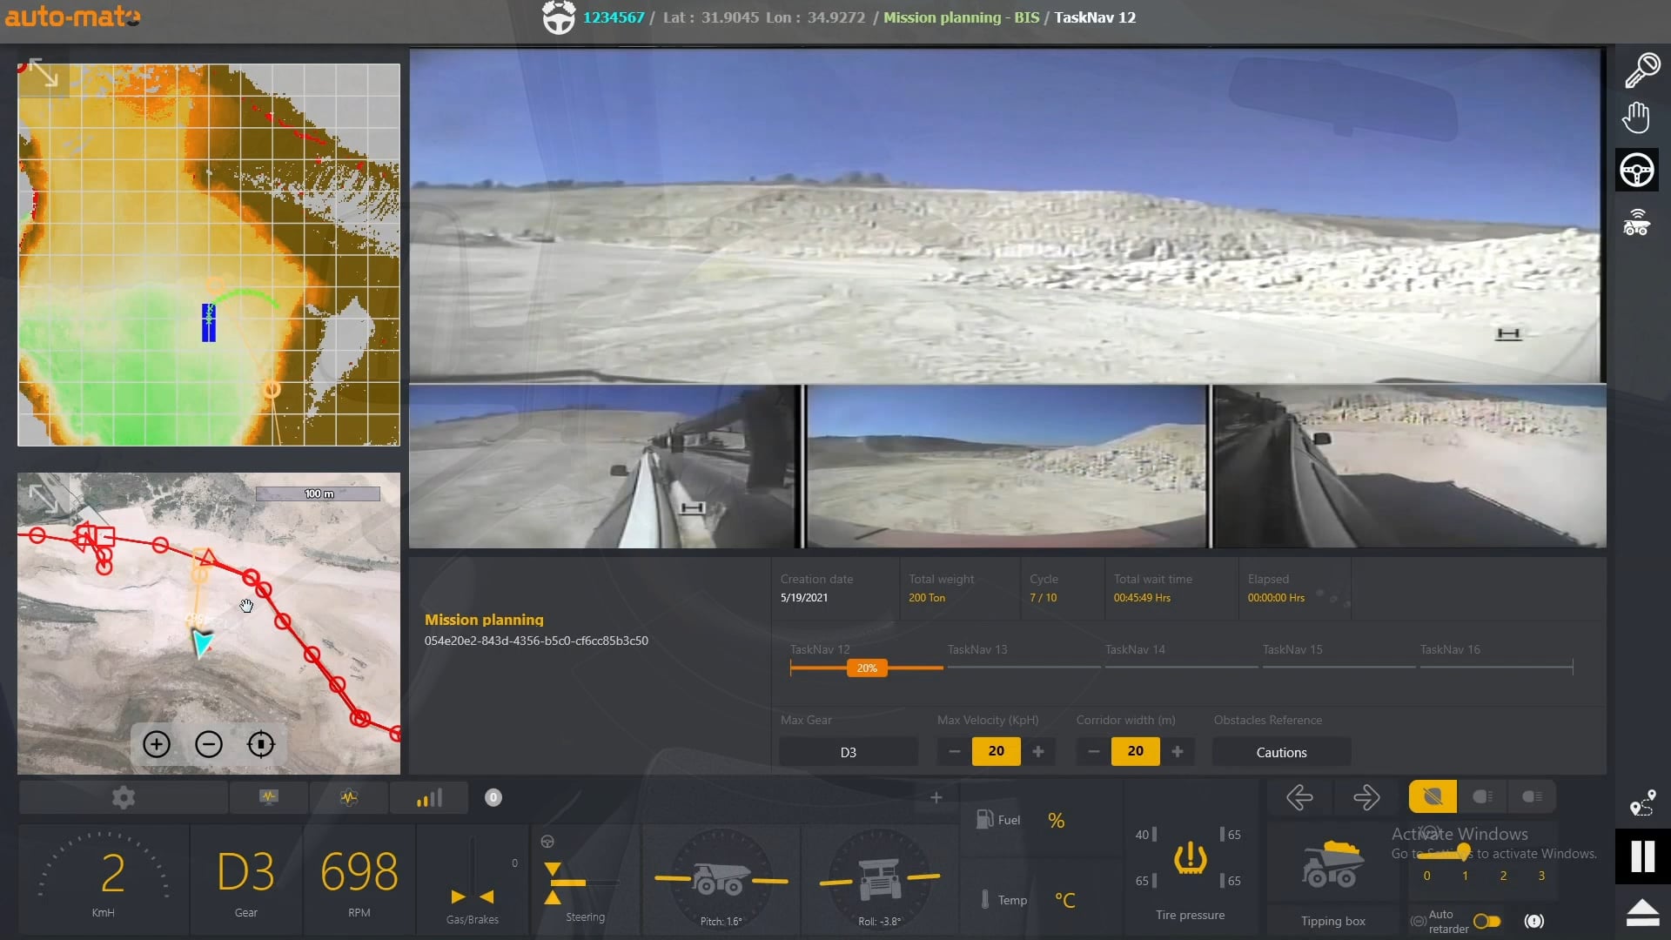Open the Cautions obstacles reference selector

click(x=1281, y=752)
